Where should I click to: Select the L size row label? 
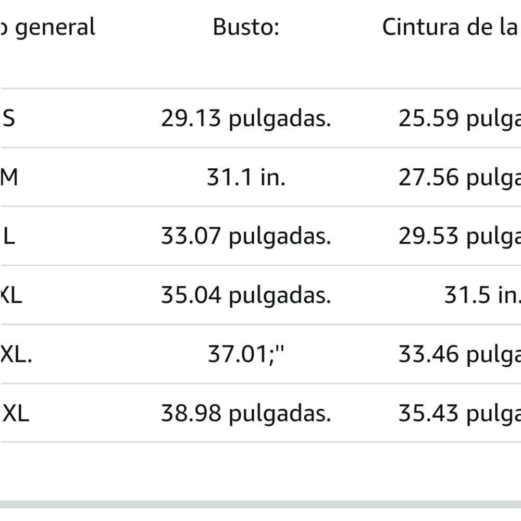click(9, 236)
